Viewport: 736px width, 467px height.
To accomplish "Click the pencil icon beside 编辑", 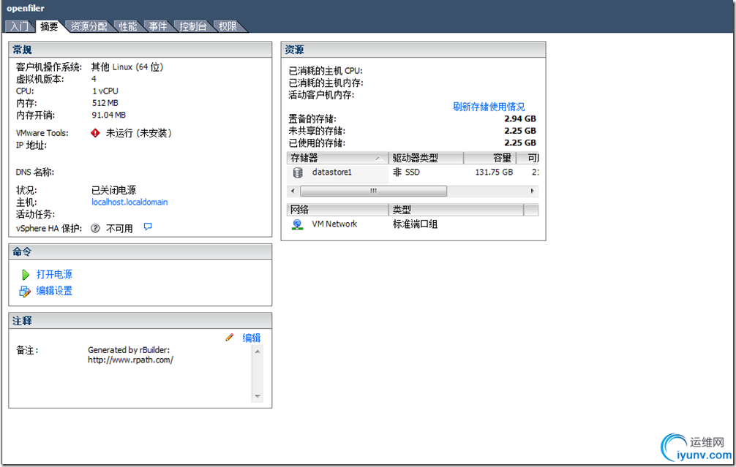I will pos(230,337).
